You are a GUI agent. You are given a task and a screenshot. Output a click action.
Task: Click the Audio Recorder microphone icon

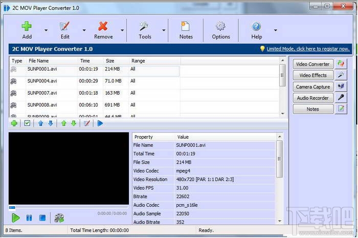click(x=341, y=97)
